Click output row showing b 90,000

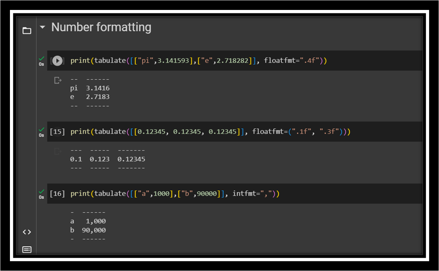[x=88, y=230]
